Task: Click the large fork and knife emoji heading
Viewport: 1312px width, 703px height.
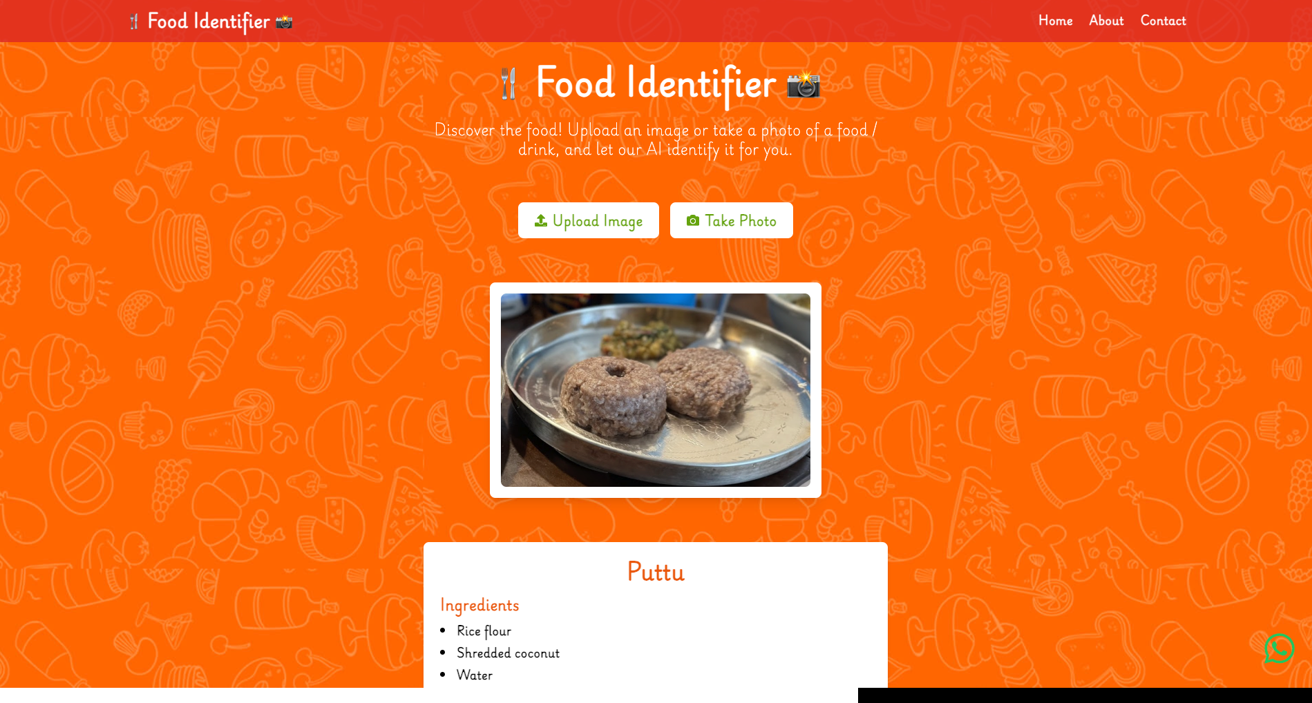Action: pos(508,84)
